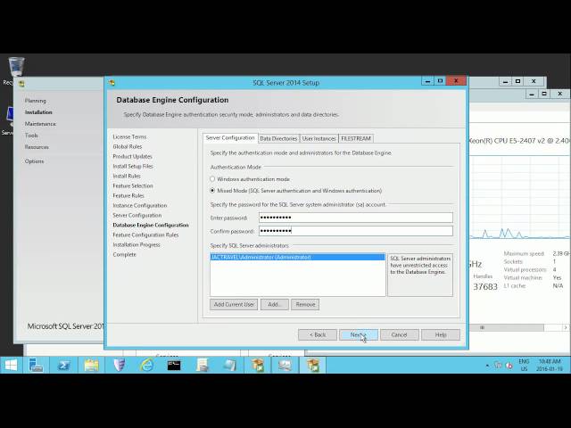The image size is (571, 428).
Task: Select JACTRAVEL\Administrator in administrators list
Action: click(x=297, y=257)
